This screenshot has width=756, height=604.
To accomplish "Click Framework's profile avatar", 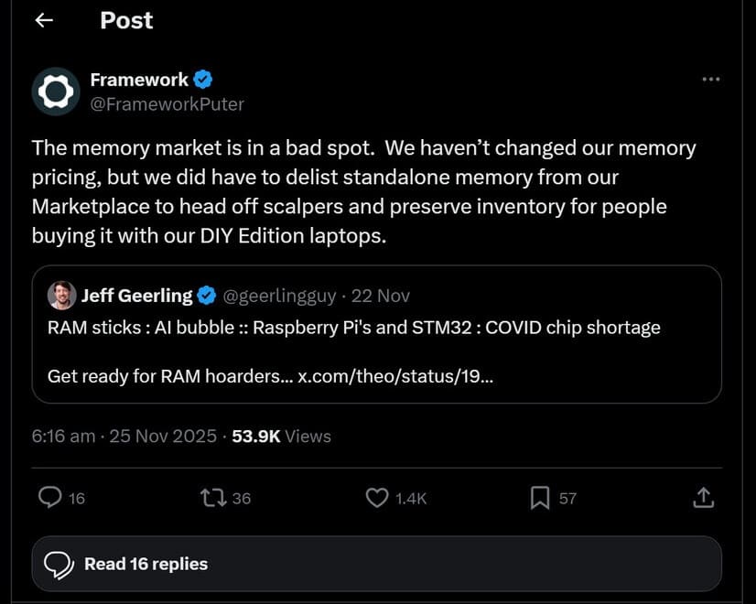I will click(x=56, y=92).
